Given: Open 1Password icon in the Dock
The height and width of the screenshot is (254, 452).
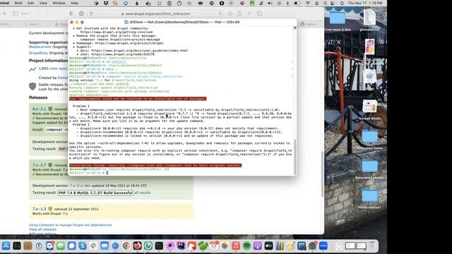Looking at the screenshot, I should point(39,246).
